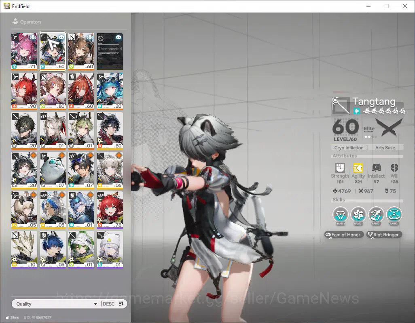Click the Cryo snowflake element icon
Image resolution: width=415 pixels, height=323 pixels.
[356, 111]
